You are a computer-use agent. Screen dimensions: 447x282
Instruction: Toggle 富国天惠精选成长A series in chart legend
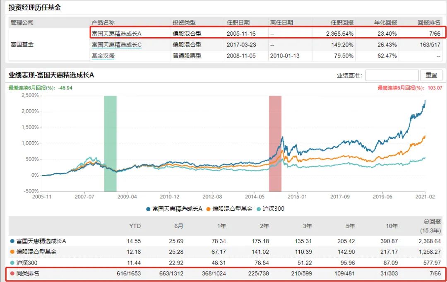pyautogui.click(x=174, y=209)
